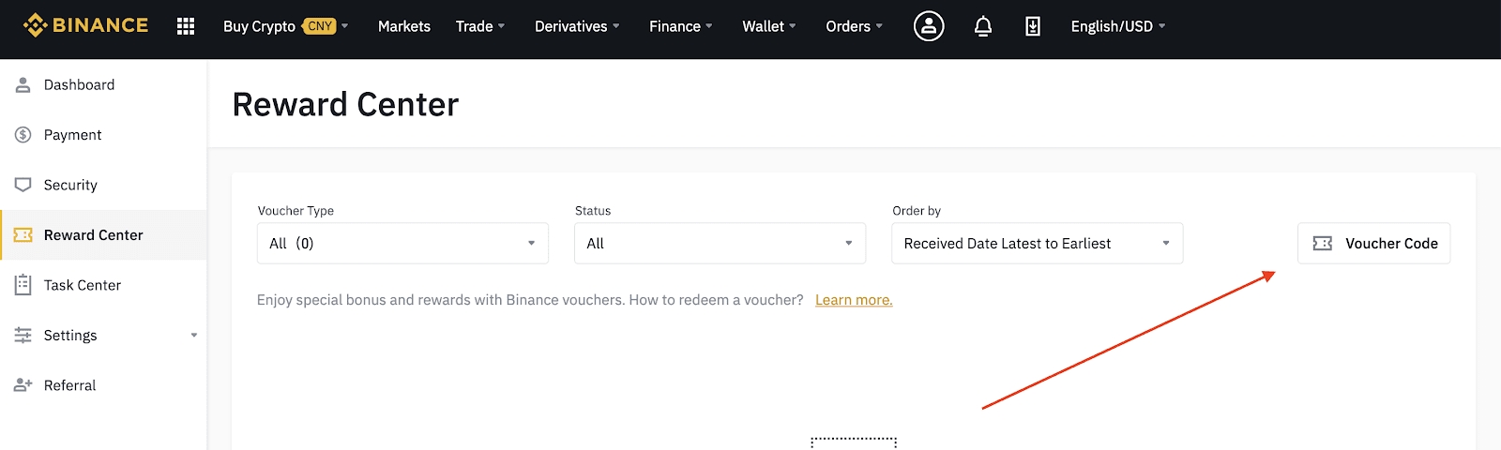The height and width of the screenshot is (450, 1501).
Task: Open the Status filter dropdown
Action: click(720, 243)
